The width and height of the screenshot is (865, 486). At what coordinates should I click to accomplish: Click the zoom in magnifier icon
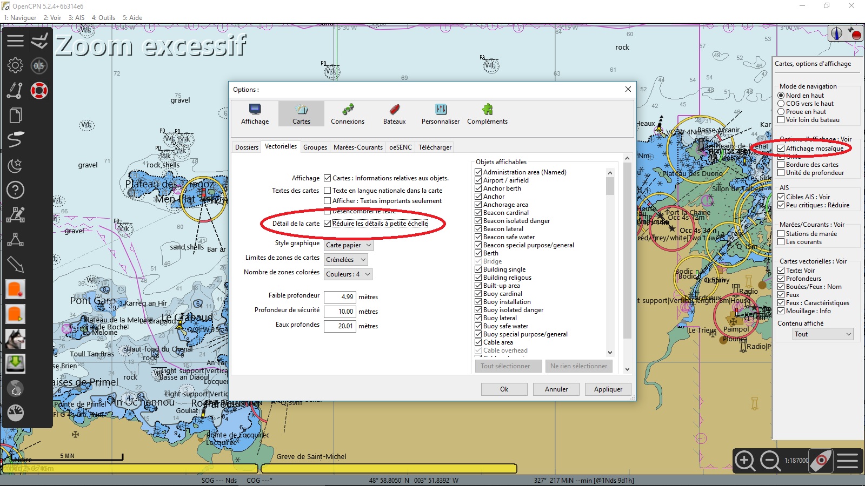[745, 461]
